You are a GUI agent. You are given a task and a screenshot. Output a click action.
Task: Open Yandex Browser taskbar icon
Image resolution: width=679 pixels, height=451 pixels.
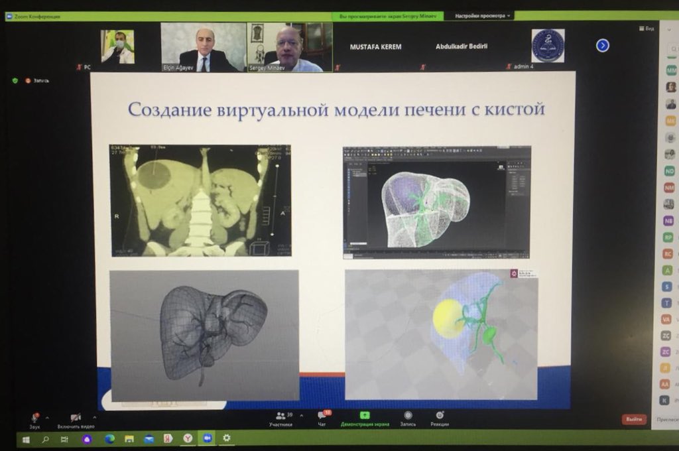pos(188,438)
